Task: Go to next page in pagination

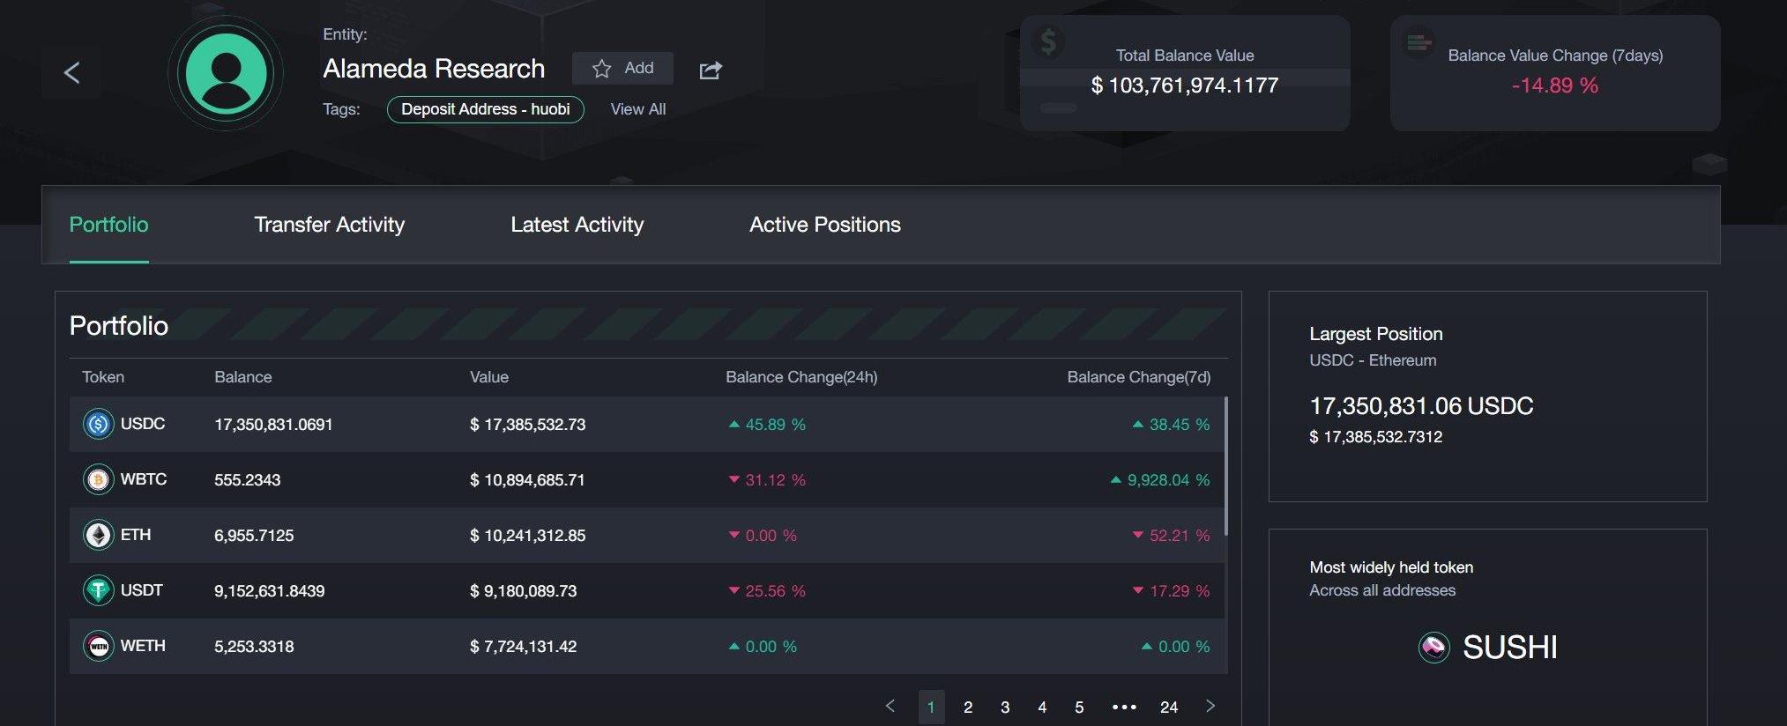Action: 1210,706
